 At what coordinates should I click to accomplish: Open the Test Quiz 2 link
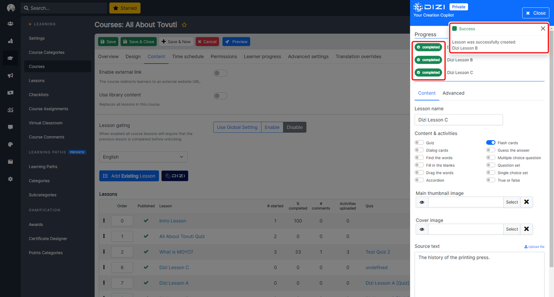(x=378, y=252)
